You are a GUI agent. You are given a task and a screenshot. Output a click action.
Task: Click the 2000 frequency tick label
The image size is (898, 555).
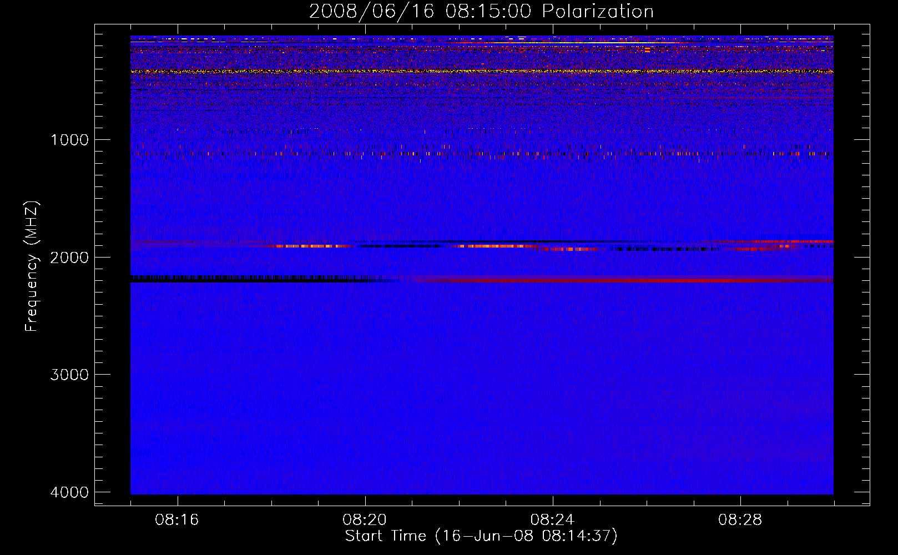[69, 257]
